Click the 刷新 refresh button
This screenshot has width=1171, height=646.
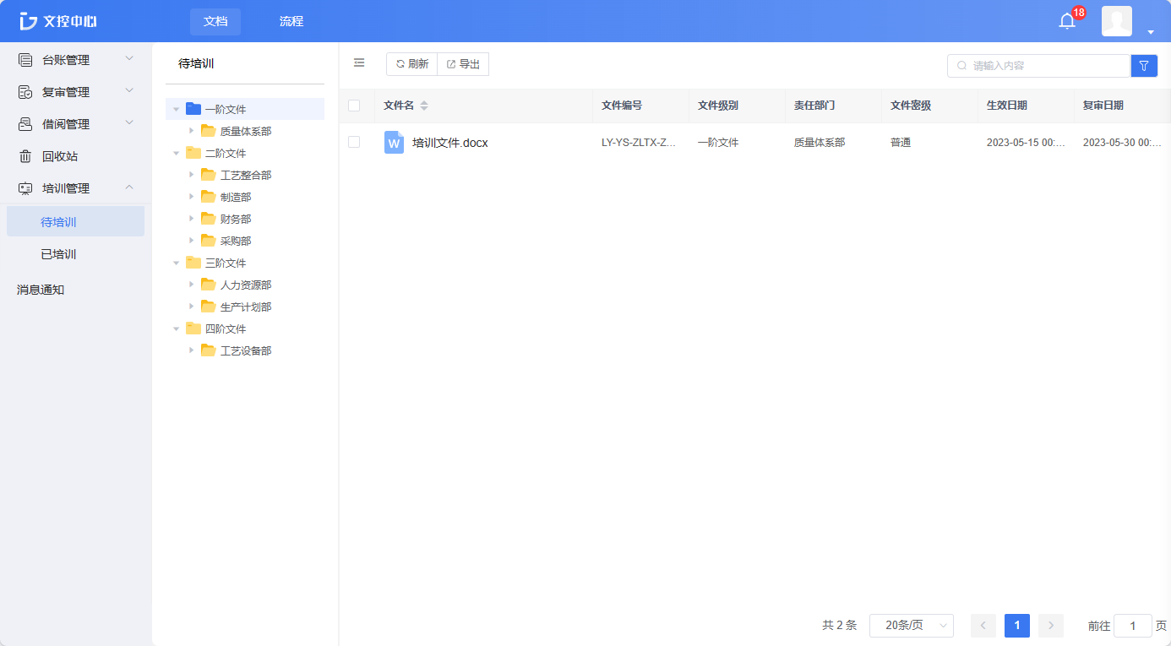tap(411, 63)
